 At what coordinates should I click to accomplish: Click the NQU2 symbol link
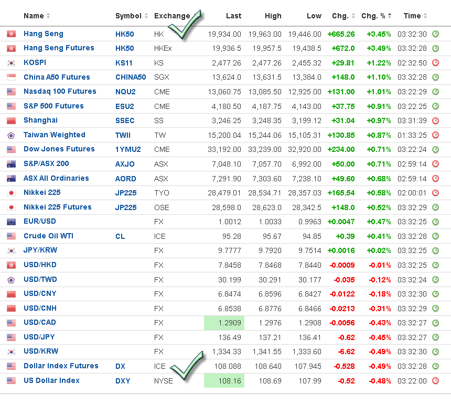[125, 92]
